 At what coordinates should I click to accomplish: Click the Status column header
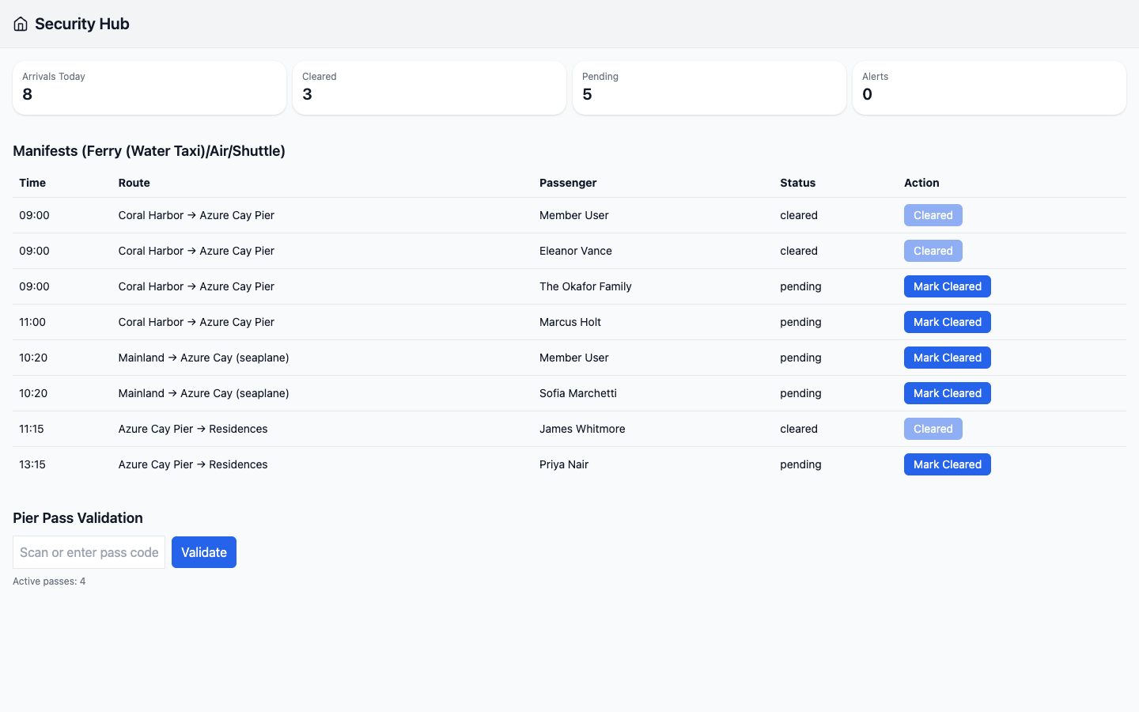click(x=797, y=183)
